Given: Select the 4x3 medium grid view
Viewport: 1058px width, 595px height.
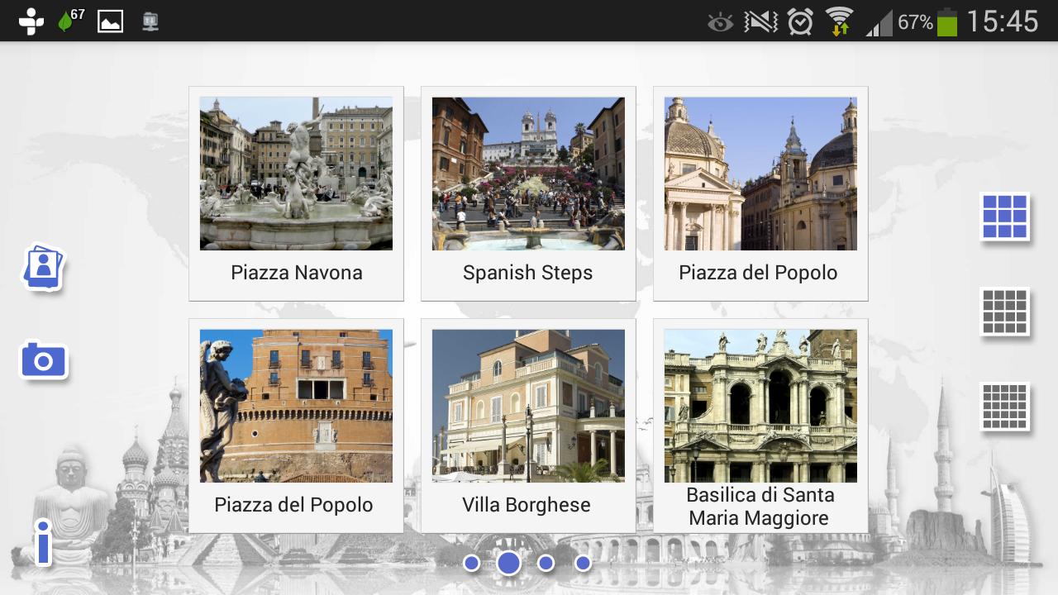Looking at the screenshot, I should point(1004,312).
